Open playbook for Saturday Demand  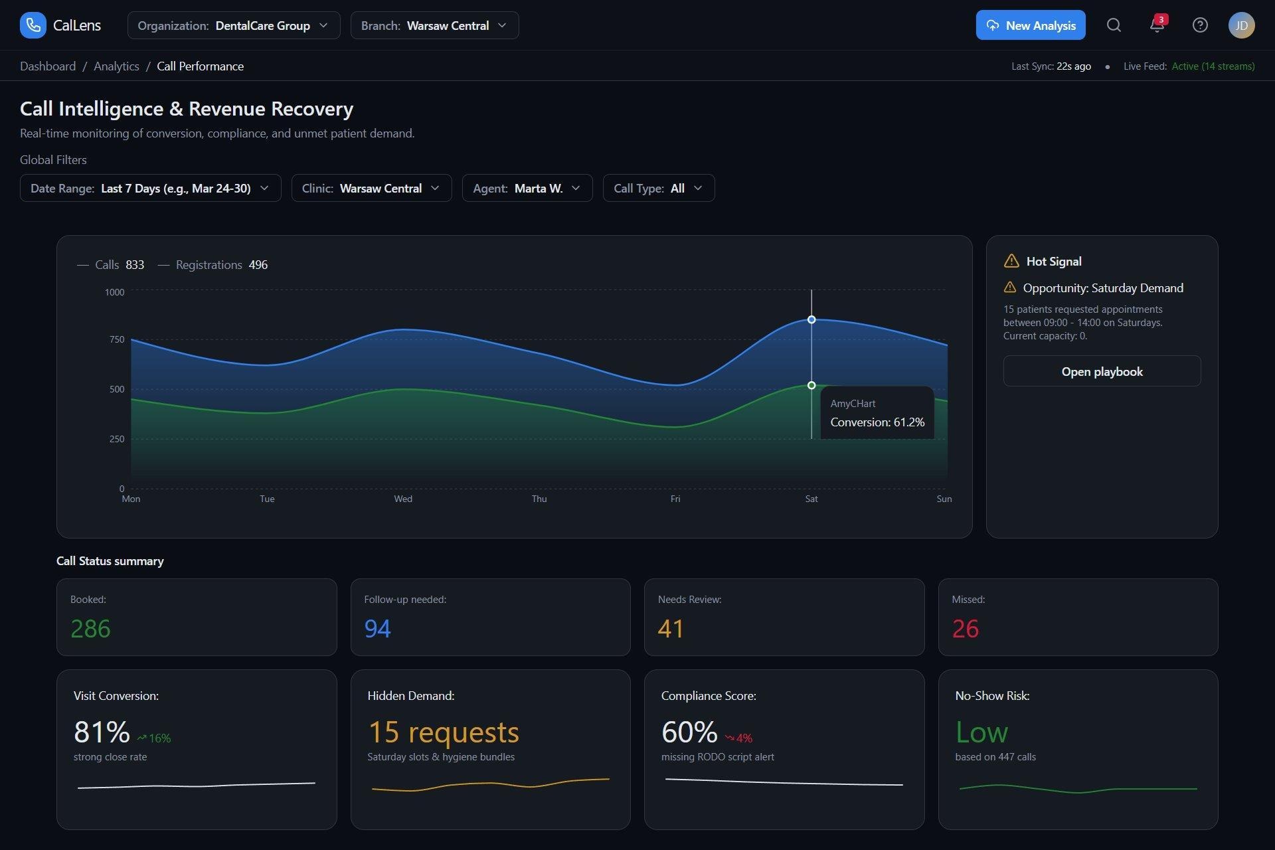1102,371
